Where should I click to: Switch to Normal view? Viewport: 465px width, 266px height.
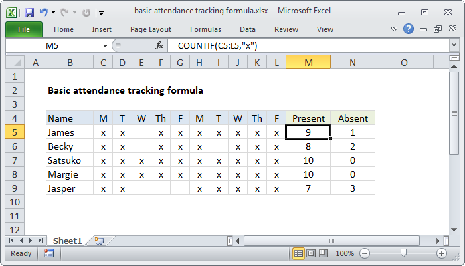[x=299, y=253]
